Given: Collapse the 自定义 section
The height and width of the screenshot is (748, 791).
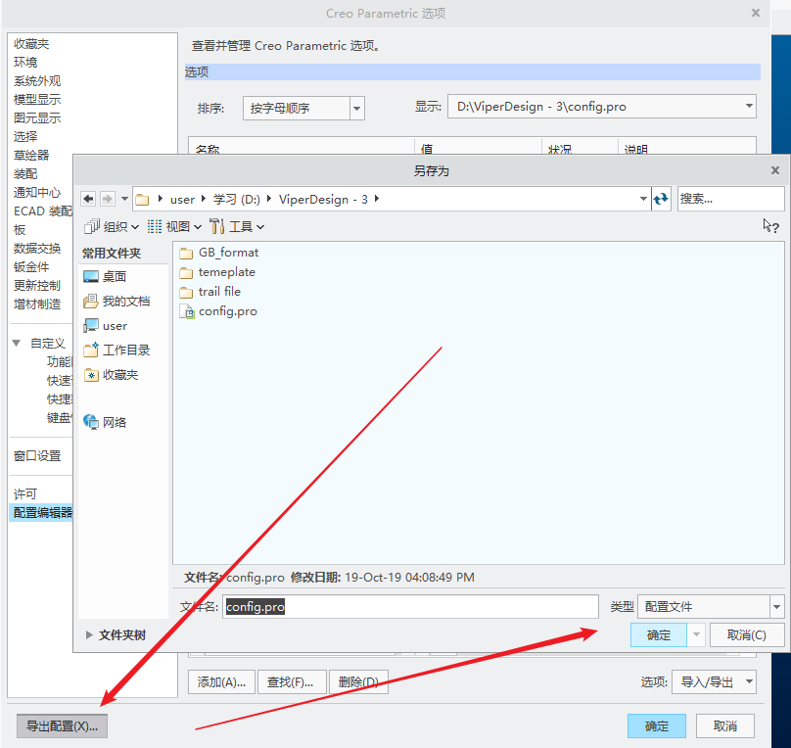Looking at the screenshot, I should (17, 343).
